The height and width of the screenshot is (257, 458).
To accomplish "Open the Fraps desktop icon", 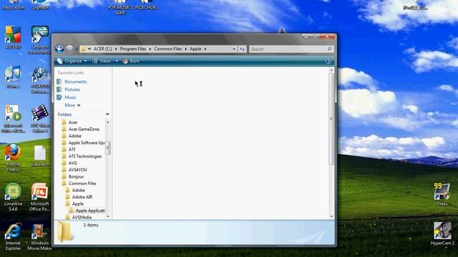I will pyautogui.click(x=442, y=194).
